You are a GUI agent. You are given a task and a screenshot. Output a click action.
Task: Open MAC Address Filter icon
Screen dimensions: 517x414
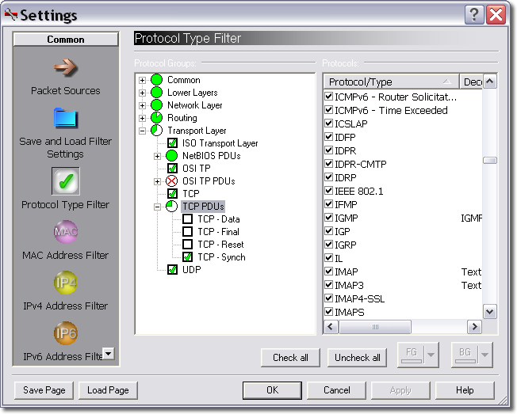pos(66,232)
